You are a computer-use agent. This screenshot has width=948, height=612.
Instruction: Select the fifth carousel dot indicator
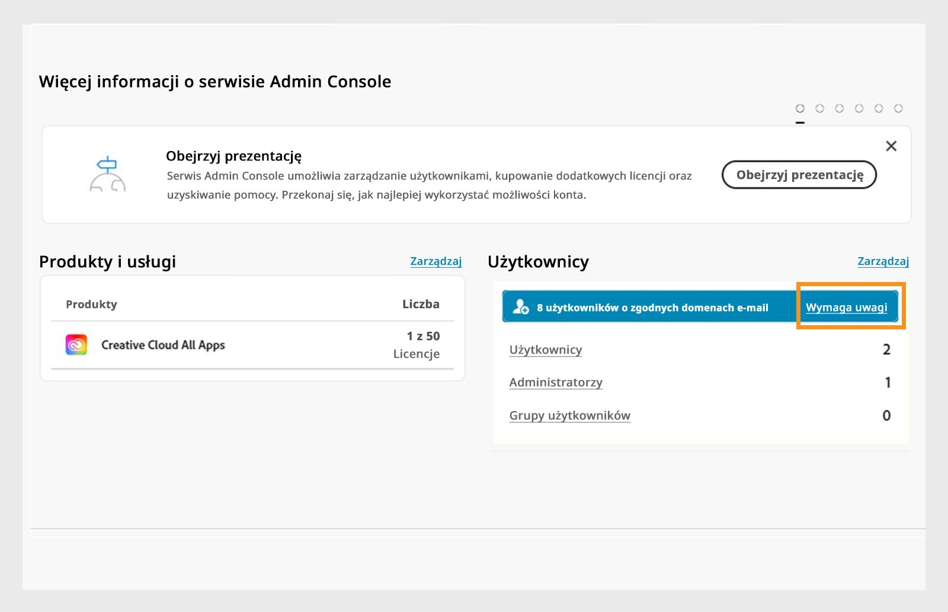pyautogui.click(x=879, y=108)
